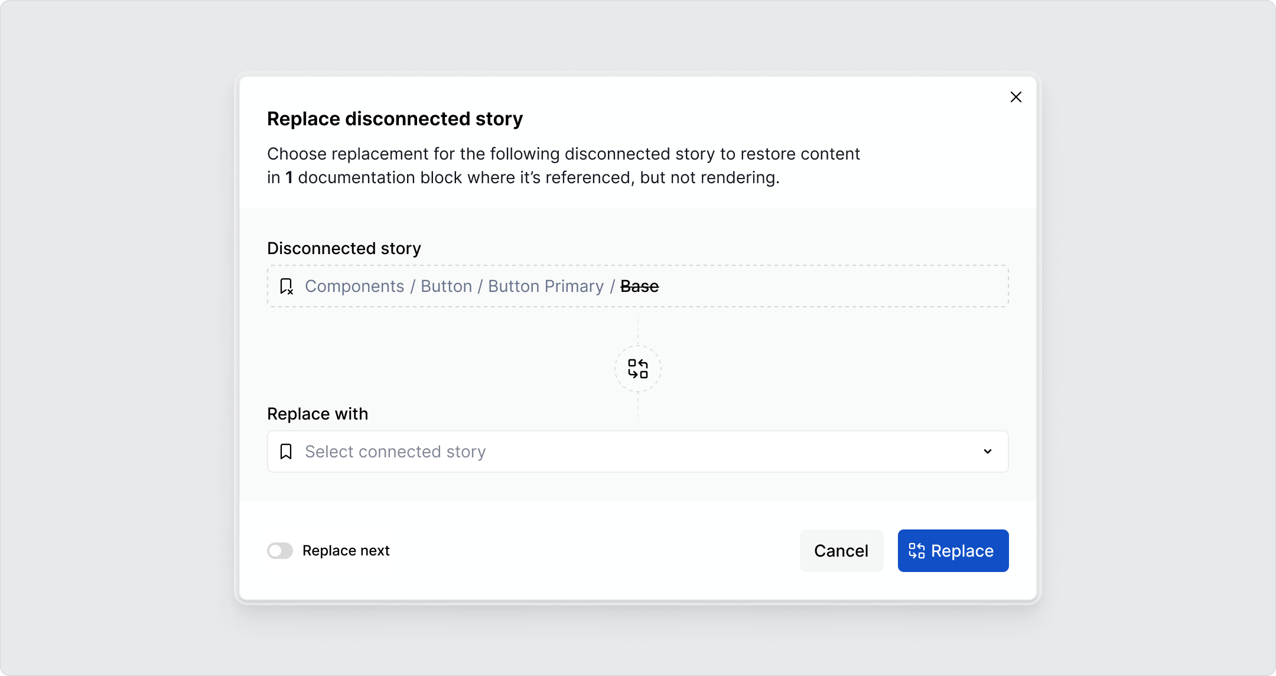Viewport: 1276px width, 676px height.
Task: Click inside the Select connected story input
Action: pyautogui.click(x=532, y=451)
